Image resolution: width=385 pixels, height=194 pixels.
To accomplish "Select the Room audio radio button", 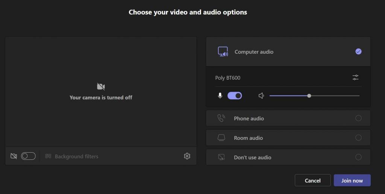I will [x=358, y=138].
